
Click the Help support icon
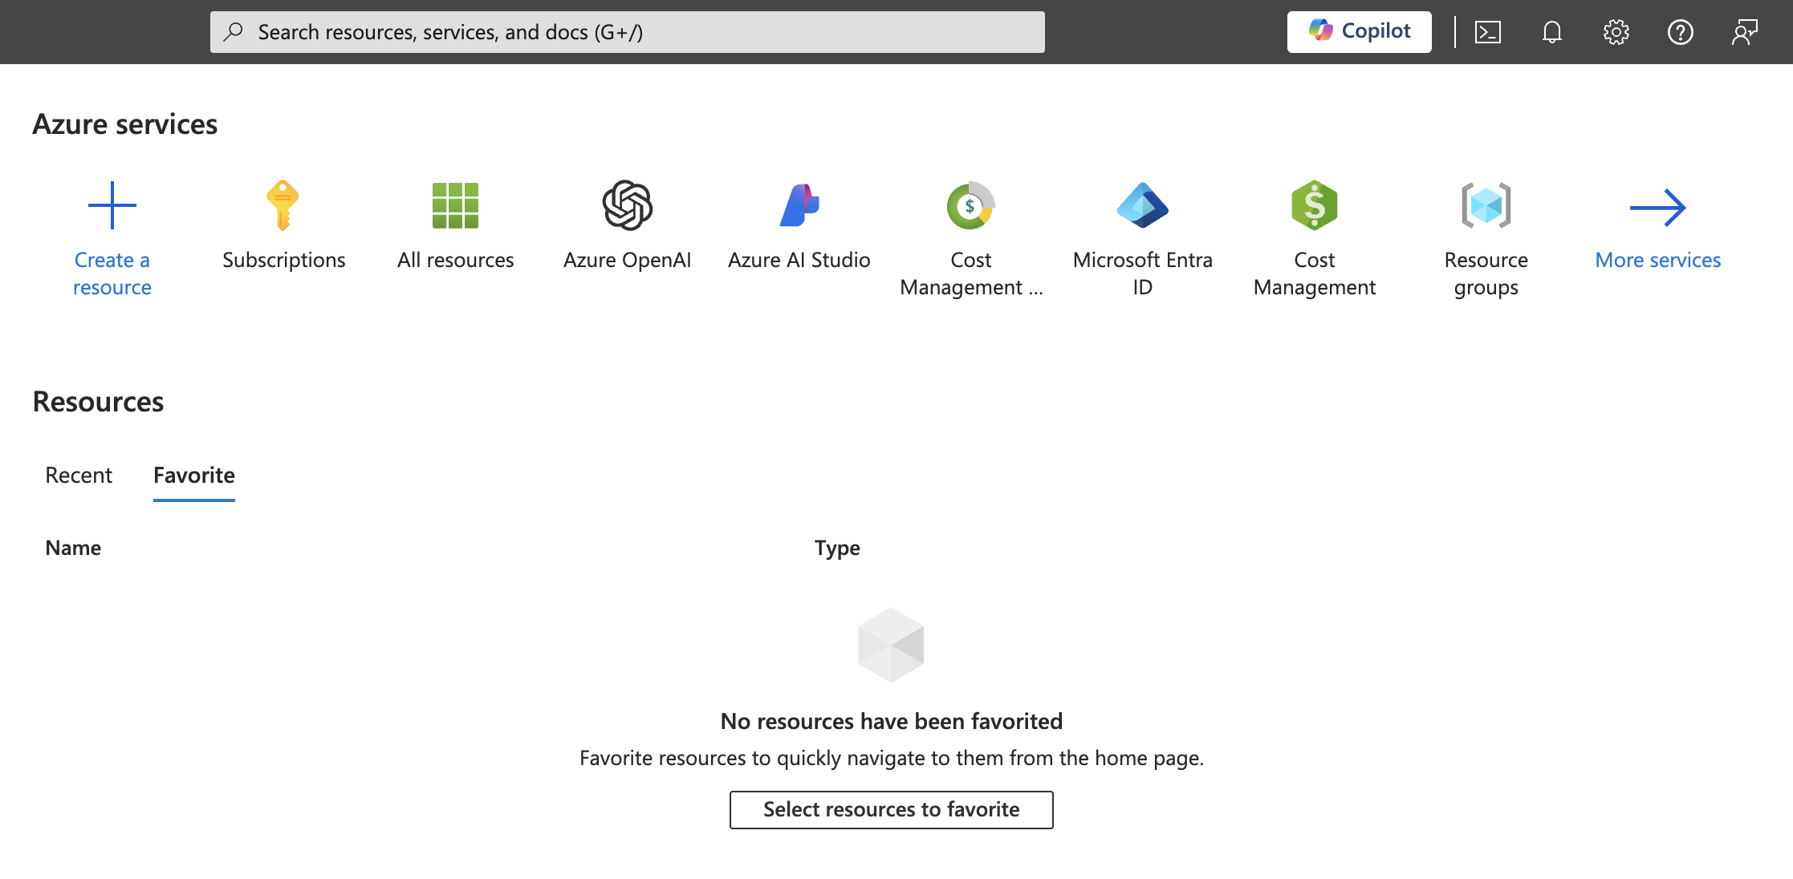(x=1681, y=30)
